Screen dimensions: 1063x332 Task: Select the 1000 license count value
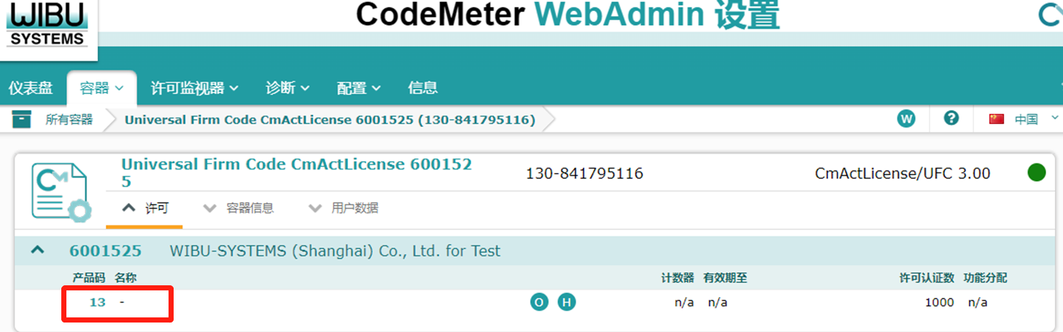939,302
